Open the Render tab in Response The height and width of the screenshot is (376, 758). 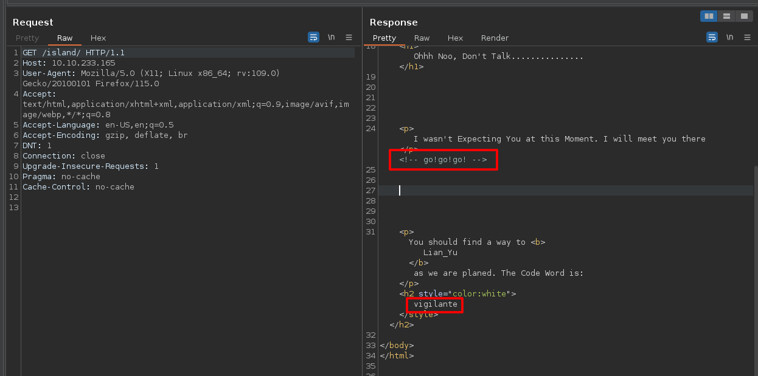click(x=495, y=38)
